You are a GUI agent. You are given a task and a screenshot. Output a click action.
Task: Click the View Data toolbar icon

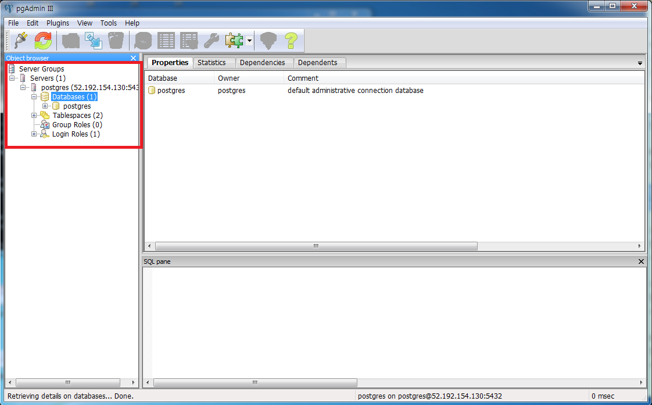coord(166,40)
